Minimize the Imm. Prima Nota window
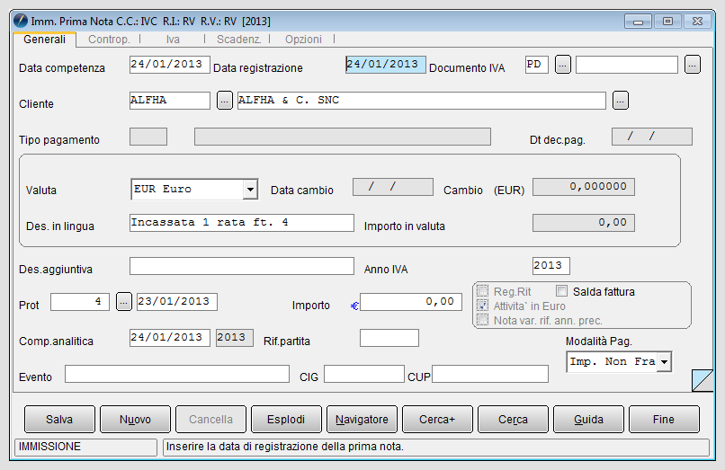The height and width of the screenshot is (470, 725). pos(638,22)
